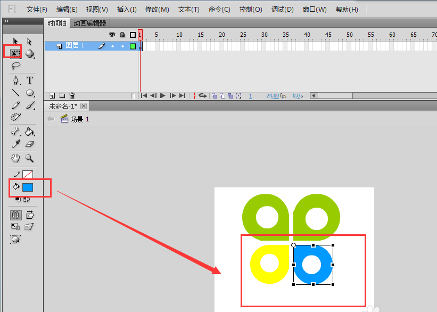Click the fill color bucket icon
437x312 pixels.
click(x=16, y=186)
